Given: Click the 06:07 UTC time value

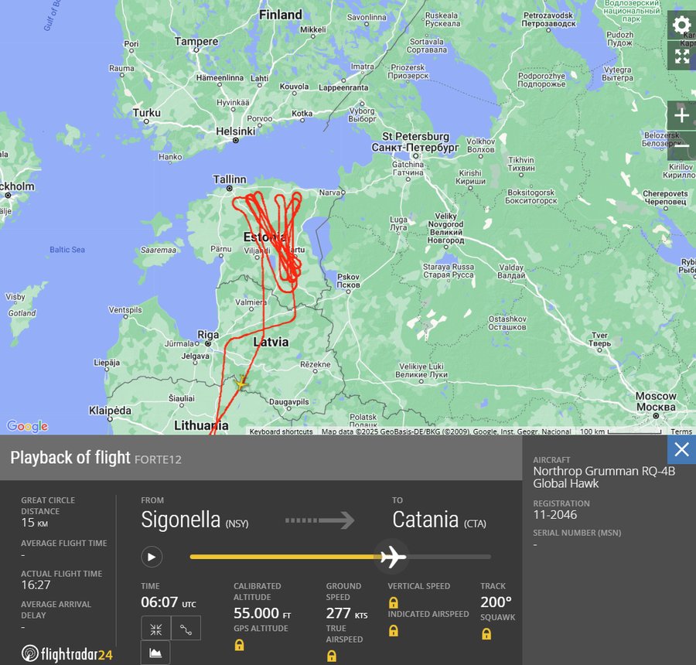Looking at the screenshot, I should 169,602.
